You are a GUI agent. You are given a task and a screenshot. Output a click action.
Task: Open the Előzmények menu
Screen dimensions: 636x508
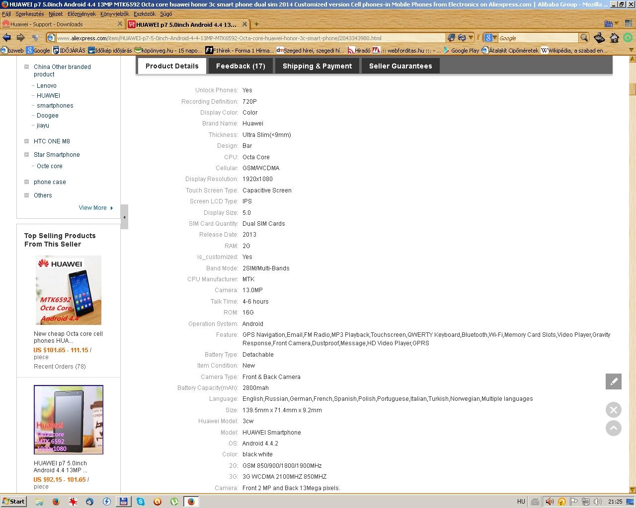[81, 14]
